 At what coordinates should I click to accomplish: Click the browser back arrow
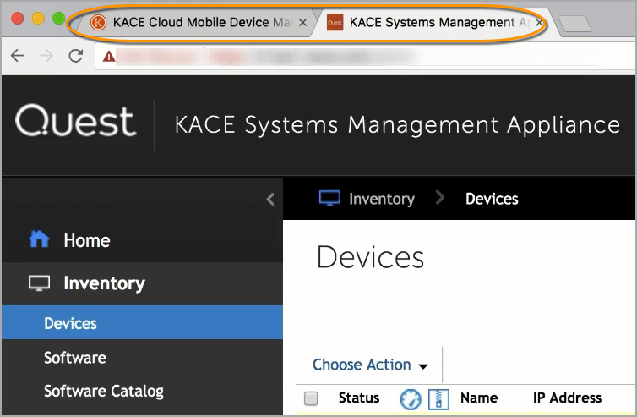coord(18,56)
